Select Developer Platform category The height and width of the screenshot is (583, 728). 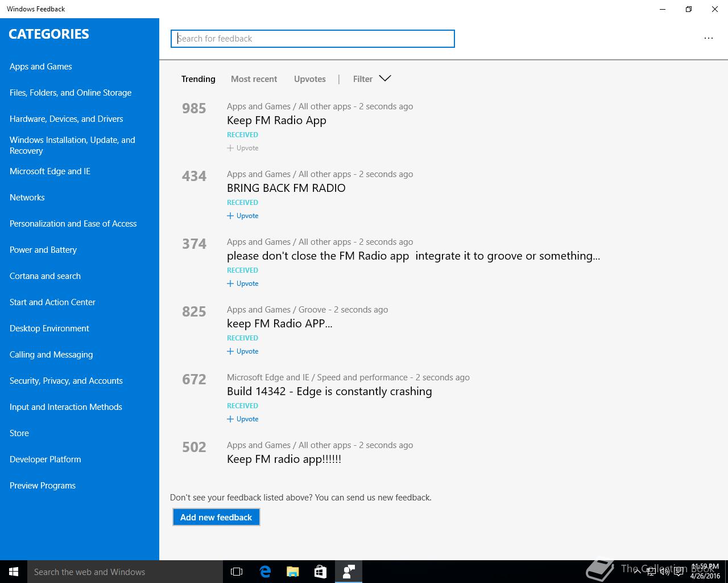click(45, 459)
